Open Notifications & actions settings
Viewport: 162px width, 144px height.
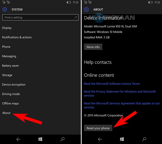[x=17, y=37]
